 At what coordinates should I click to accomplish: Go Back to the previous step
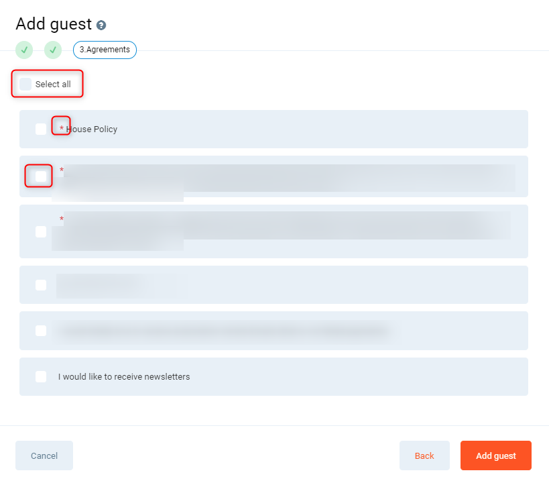(x=424, y=455)
